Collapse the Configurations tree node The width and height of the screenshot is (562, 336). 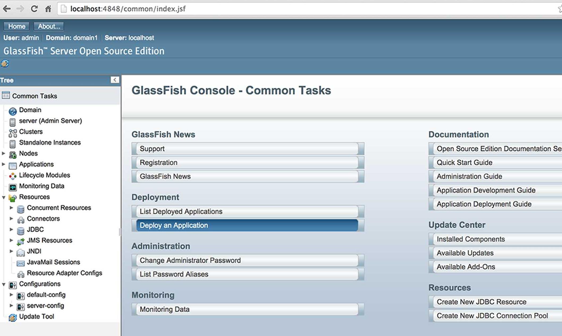[3, 284]
